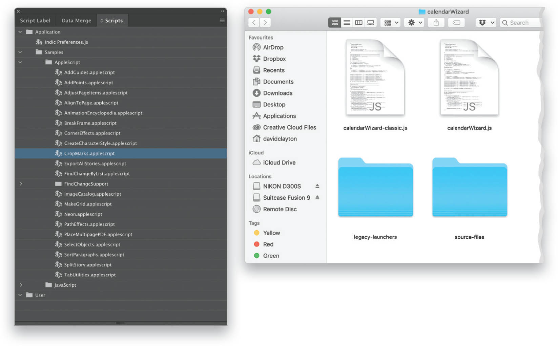Open the group-by arrangement dropdown

(391, 23)
